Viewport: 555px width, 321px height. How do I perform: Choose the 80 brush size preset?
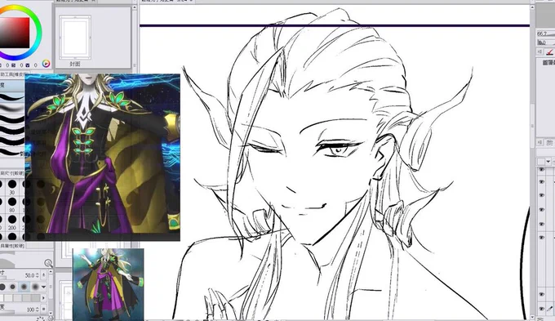click(12, 204)
